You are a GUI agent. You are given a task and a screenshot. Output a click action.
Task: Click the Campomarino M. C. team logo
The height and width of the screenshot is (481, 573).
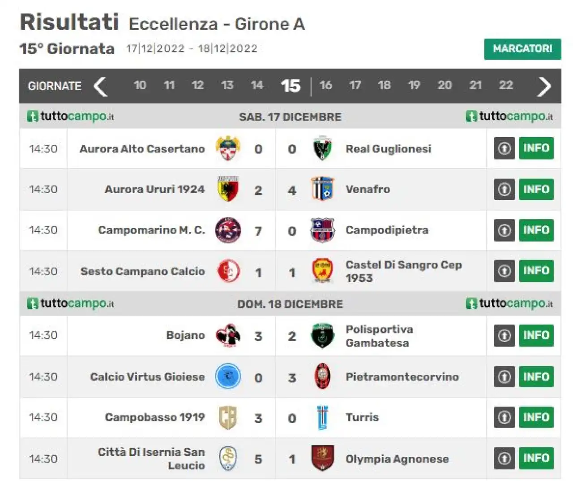pos(228,230)
